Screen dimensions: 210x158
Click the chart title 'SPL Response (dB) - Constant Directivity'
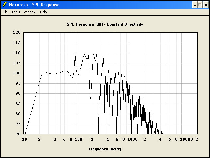click(105, 24)
